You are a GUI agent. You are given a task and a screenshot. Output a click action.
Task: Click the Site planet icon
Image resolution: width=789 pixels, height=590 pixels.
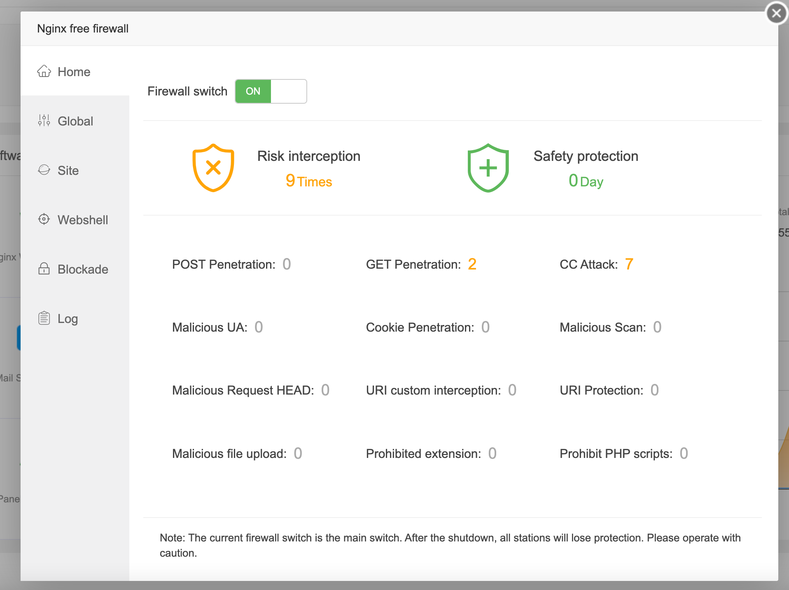coord(44,170)
